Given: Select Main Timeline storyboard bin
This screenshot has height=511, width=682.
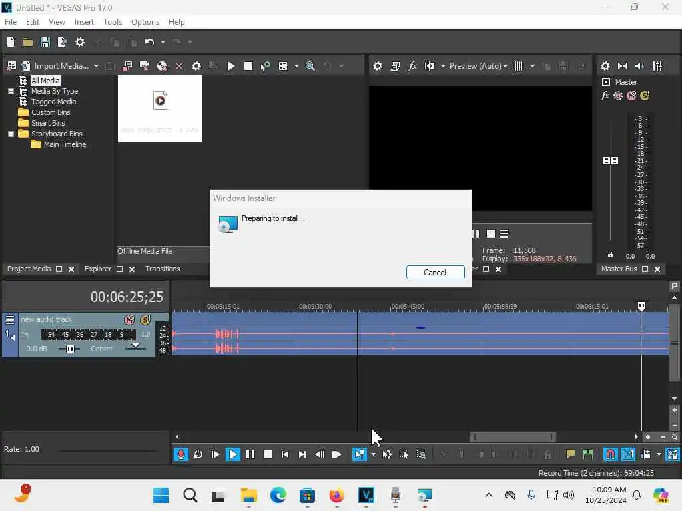Looking at the screenshot, I should pos(65,144).
